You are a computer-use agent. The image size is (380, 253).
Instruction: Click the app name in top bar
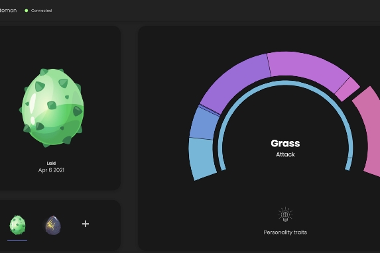pyautogui.click(x=8, y=11)
